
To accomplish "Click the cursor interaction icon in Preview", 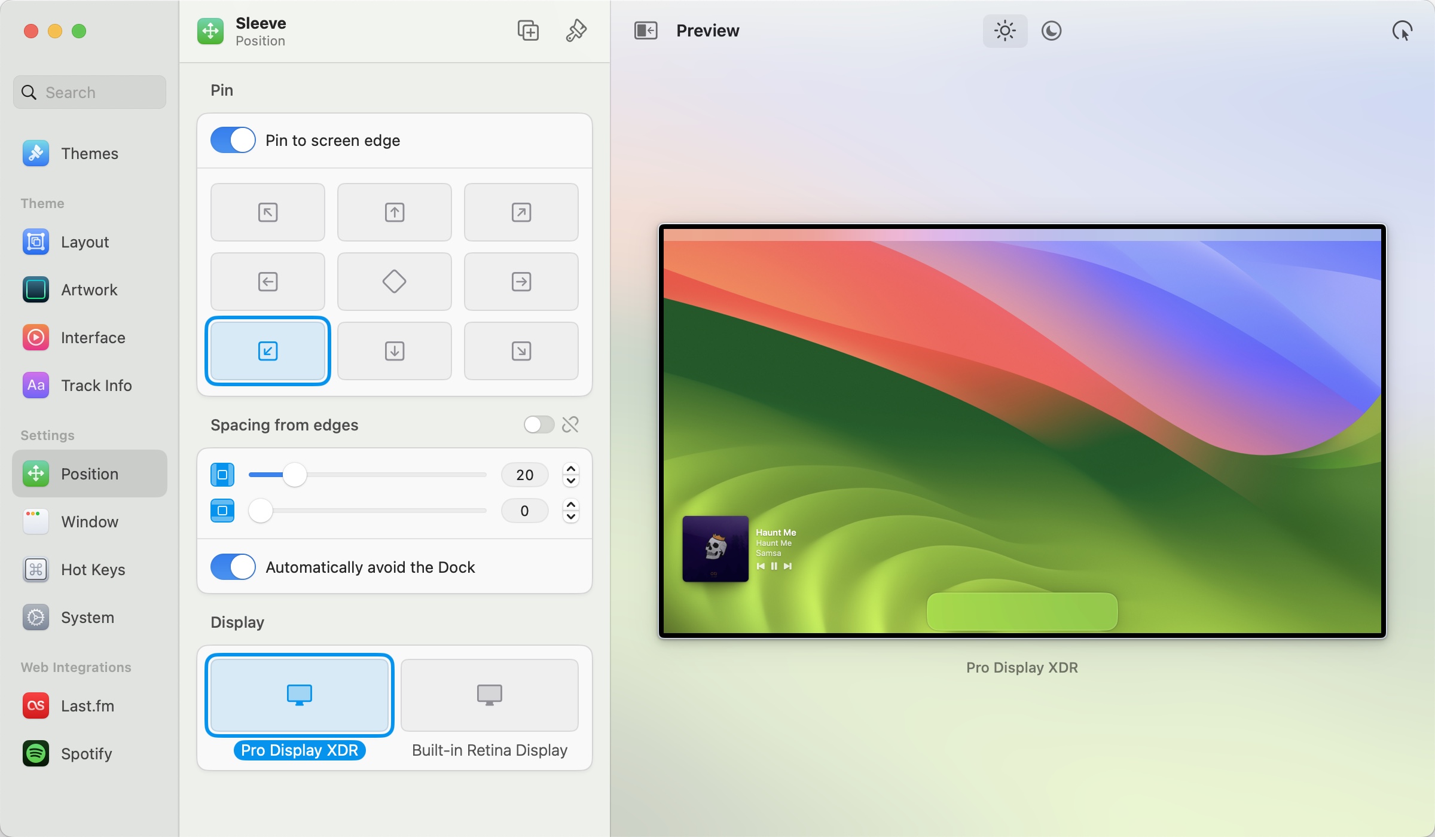I will [x=1402, y=30].
